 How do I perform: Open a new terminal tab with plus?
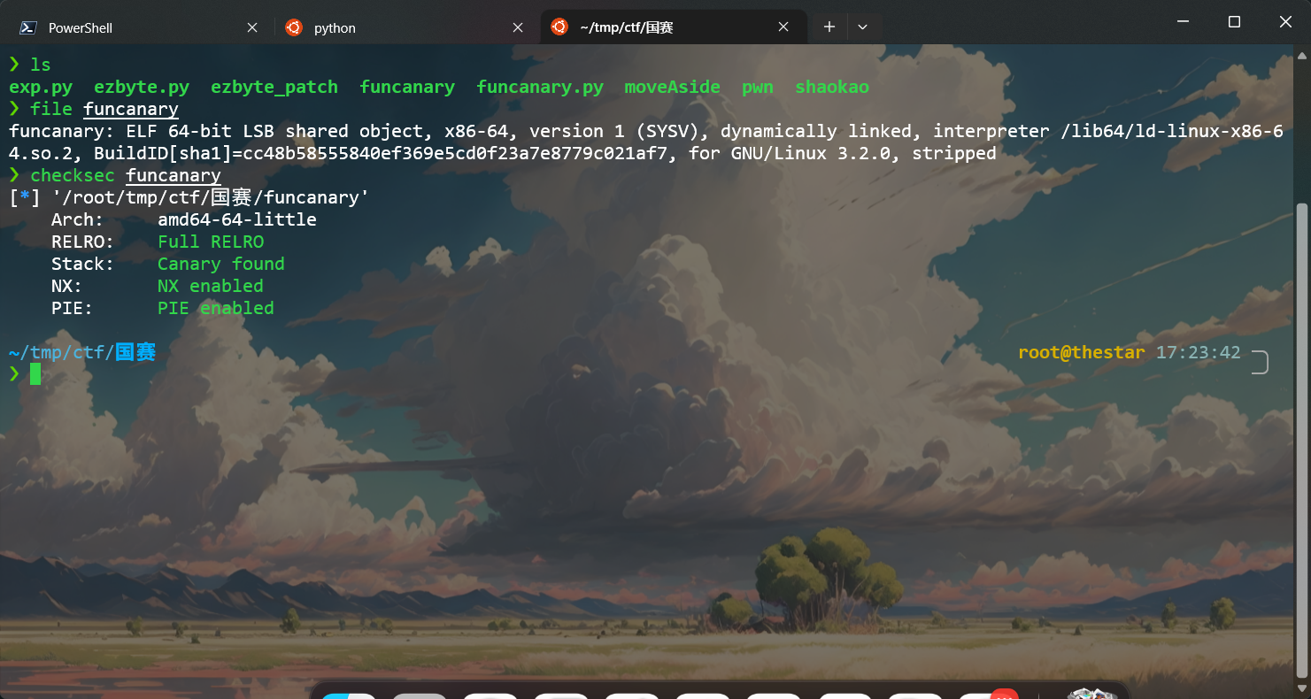pos(829,27)
